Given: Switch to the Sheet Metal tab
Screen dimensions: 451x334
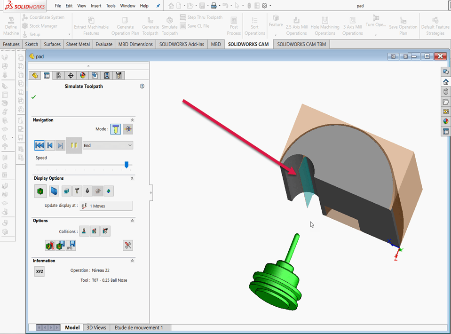Looking at the screenshot, I should click(x=78, y=44).
